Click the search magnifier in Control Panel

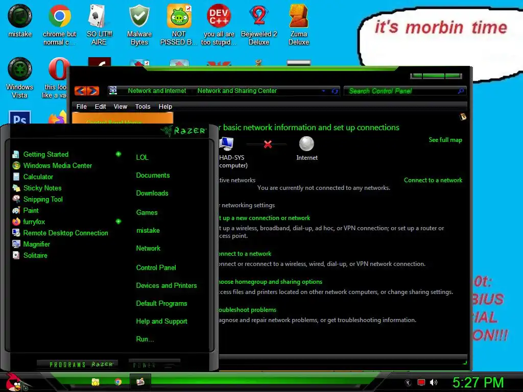click(x=461, y=91)
